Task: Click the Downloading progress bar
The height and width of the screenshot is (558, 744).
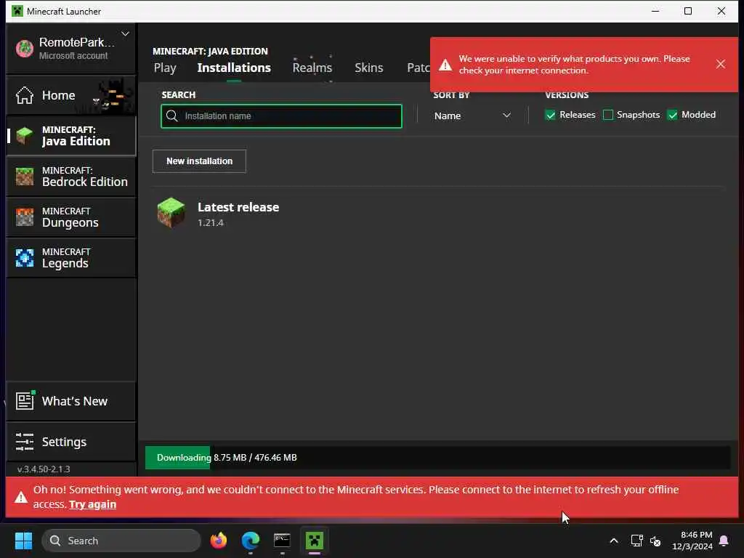Action: tap(437, 458)
